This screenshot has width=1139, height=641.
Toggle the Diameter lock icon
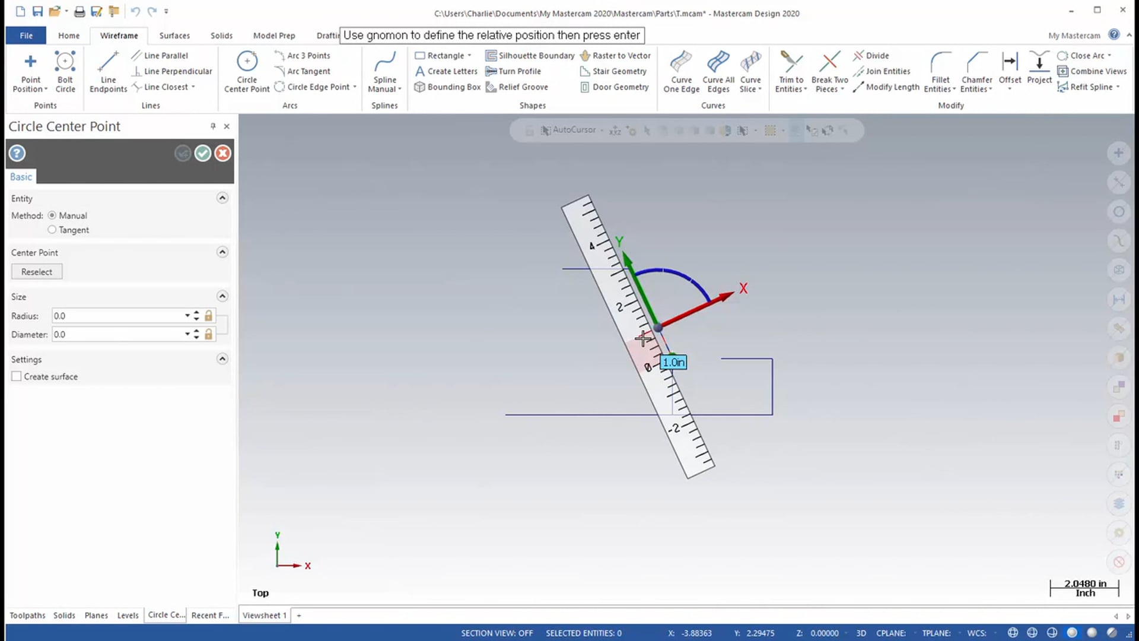tap(208, 334)
